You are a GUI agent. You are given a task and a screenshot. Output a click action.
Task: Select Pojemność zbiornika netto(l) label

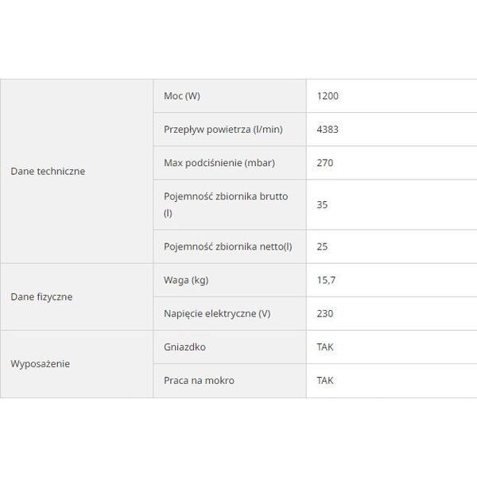pyautogui.click(x=228, y=246)
